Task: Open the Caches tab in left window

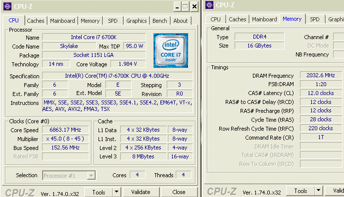Action: pos(36,21)
